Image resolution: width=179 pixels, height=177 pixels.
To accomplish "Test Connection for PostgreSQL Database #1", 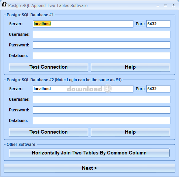I will tap(49, 67).
